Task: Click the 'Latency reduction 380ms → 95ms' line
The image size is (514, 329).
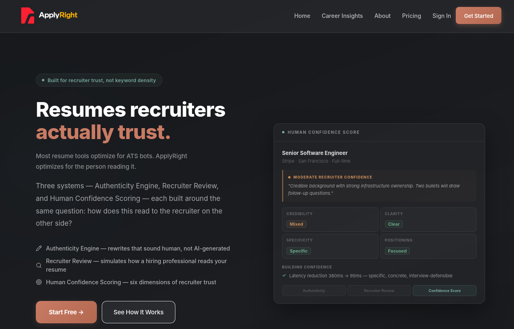Action: (x=371, y=276)
